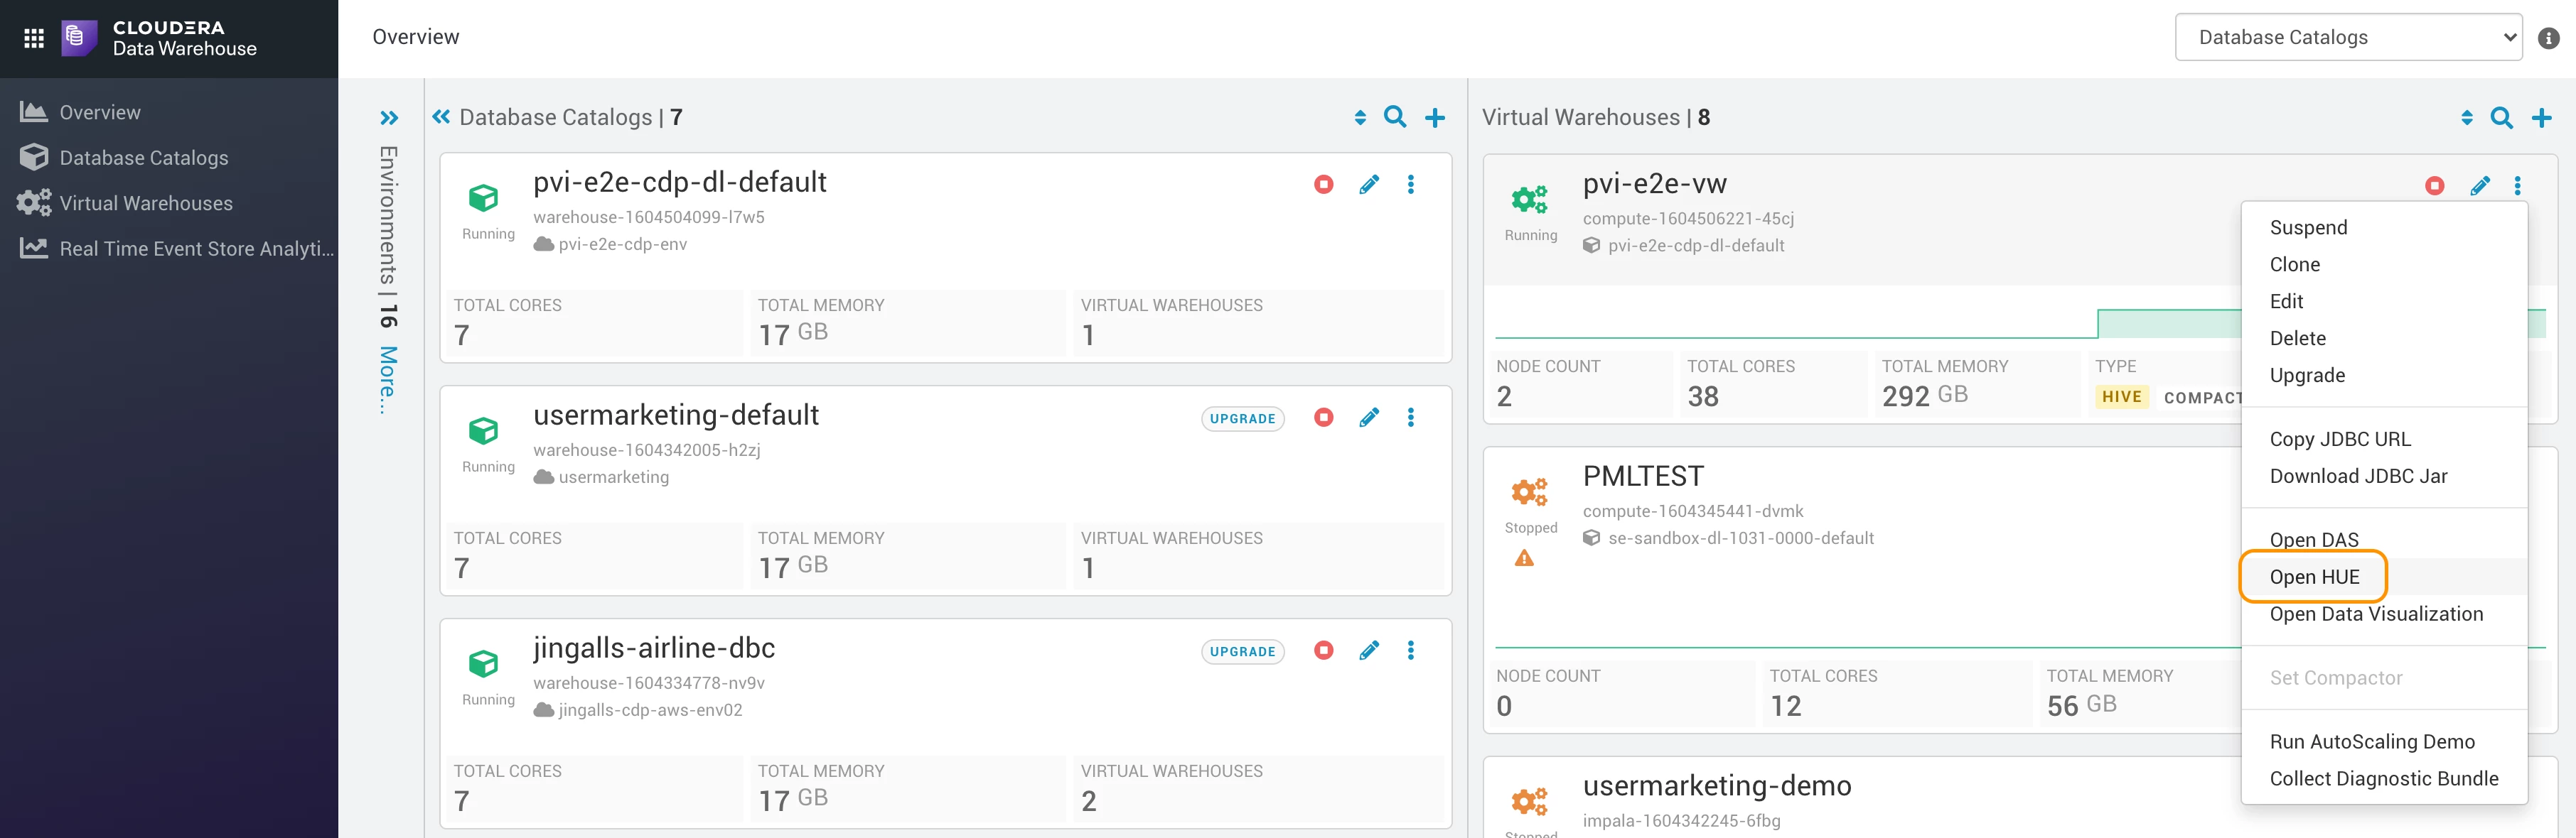Expand the Environments panel with double chevron
The height and width of the screenshot is (838, 2576).
(389, 118)
